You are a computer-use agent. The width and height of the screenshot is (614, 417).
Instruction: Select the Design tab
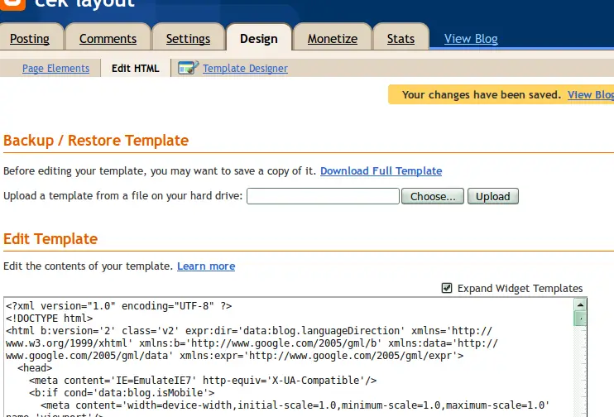click(x=259, y=39)
